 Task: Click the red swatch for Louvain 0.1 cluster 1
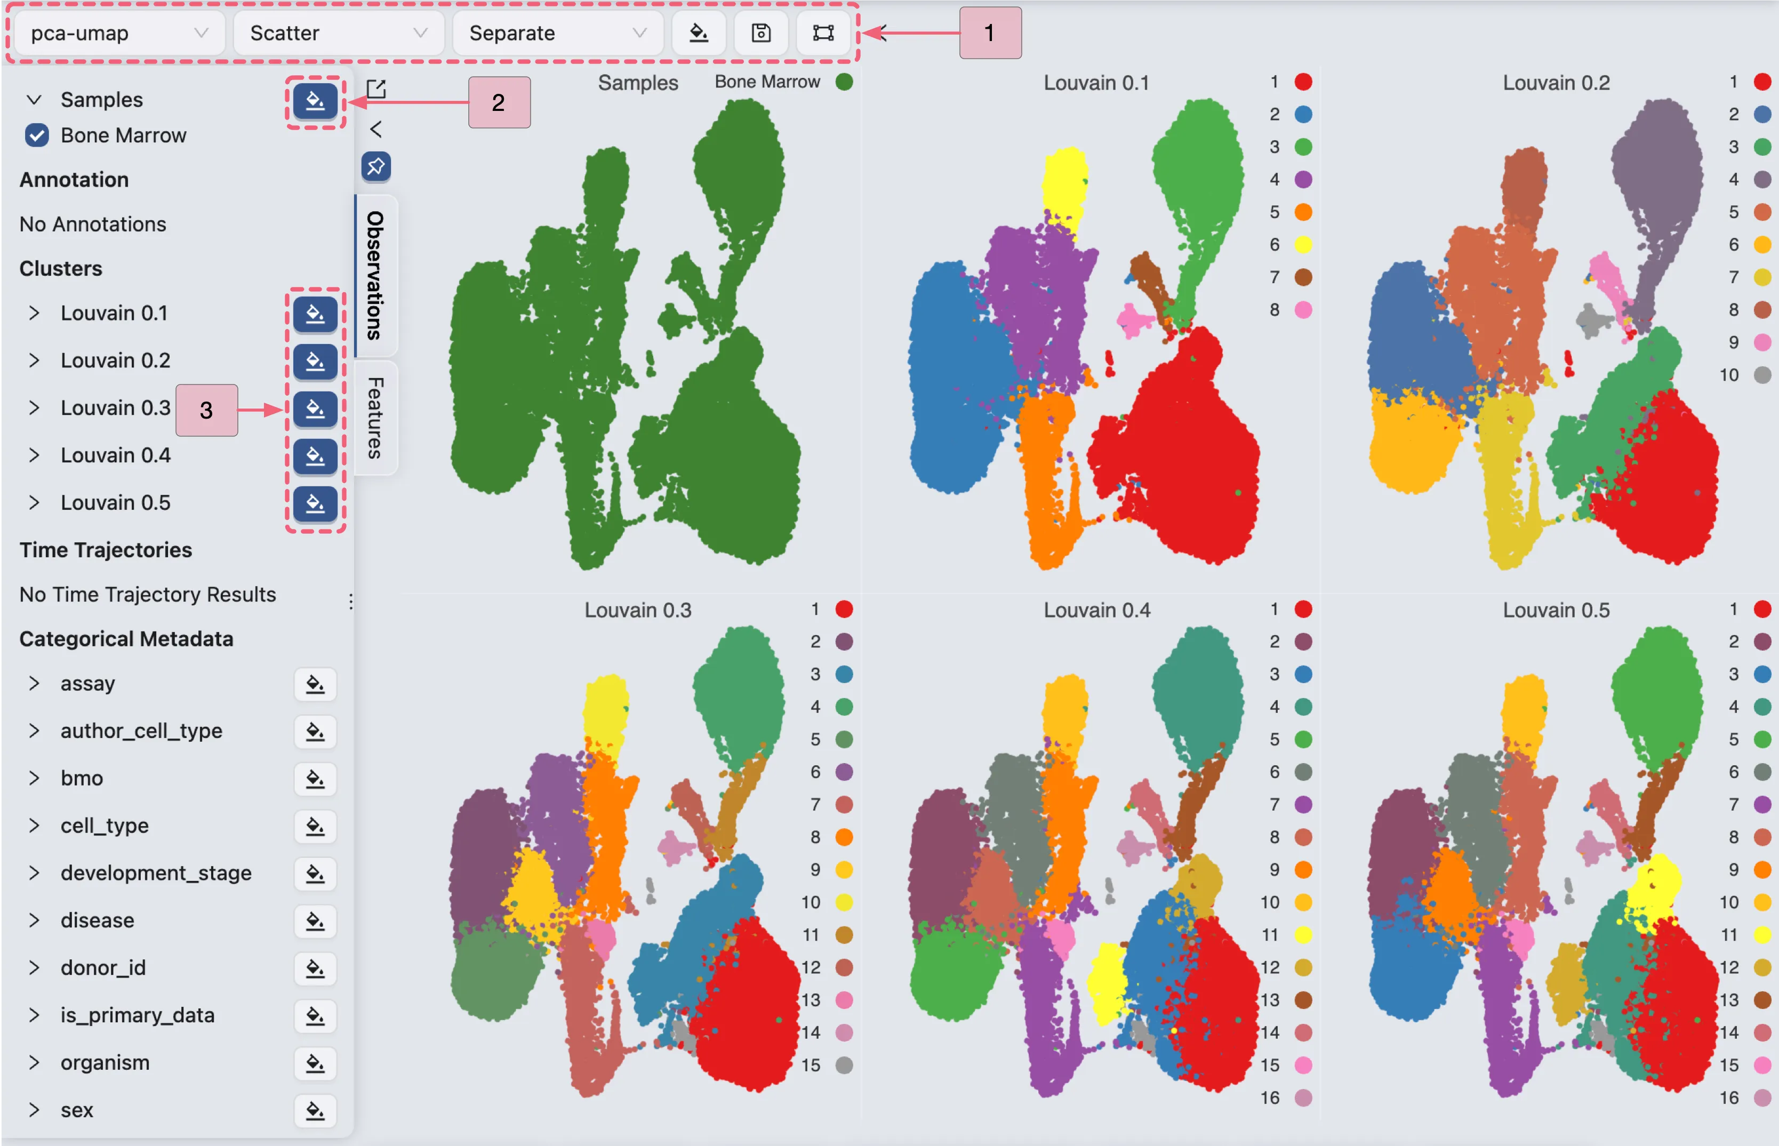pyautogui.click(x=1302, y=82)
